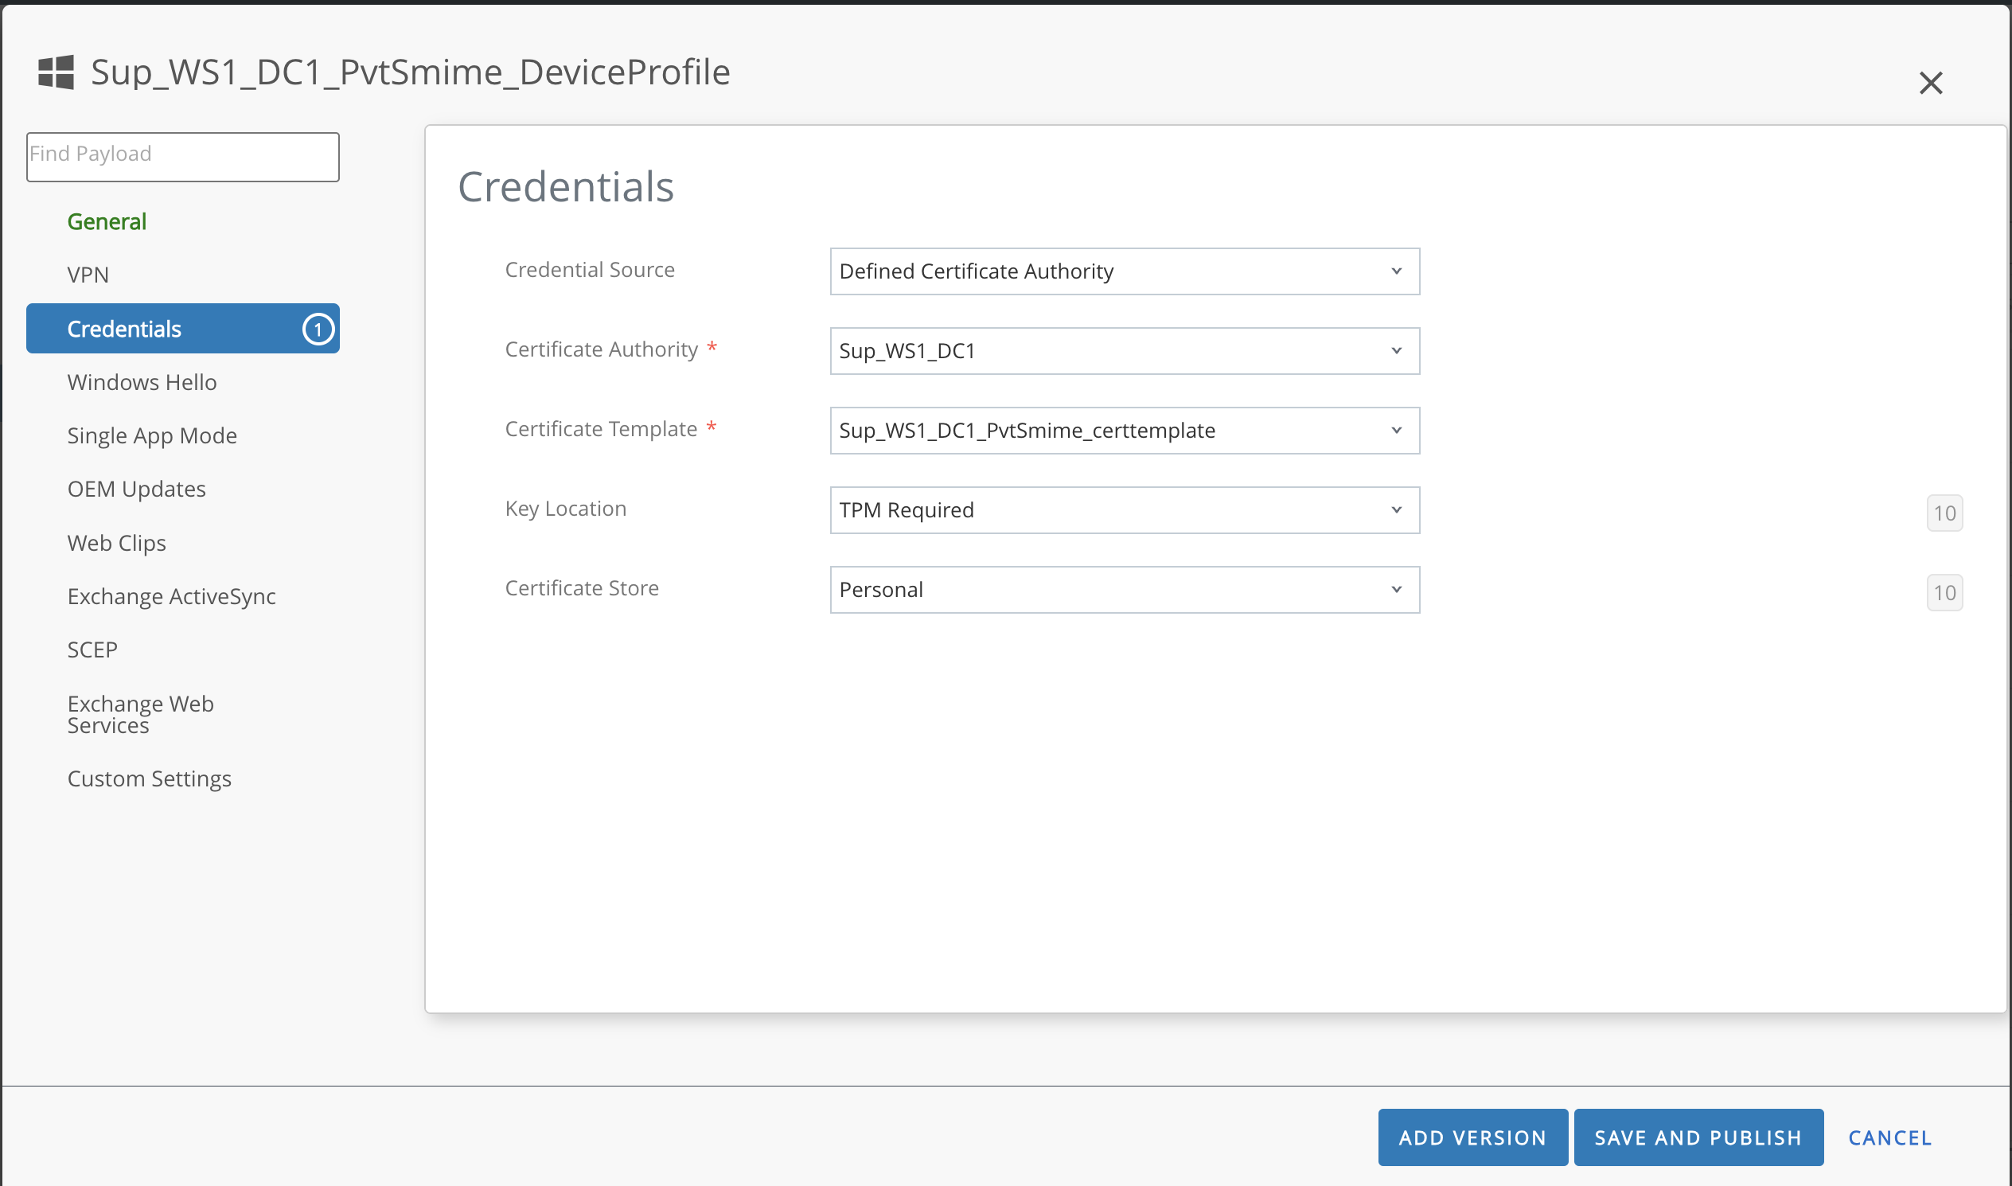Click the Windows logo icon beside the profile title
Screen dimensions: 2012x1186
pyautogui.click(x=56, y=72)
